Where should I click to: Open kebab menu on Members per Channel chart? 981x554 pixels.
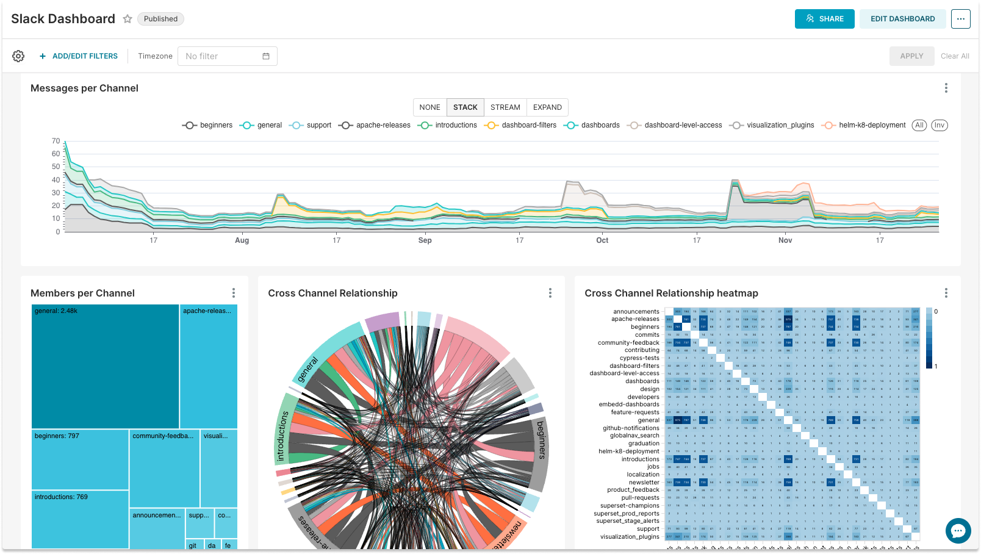click(x=234, y=293)
